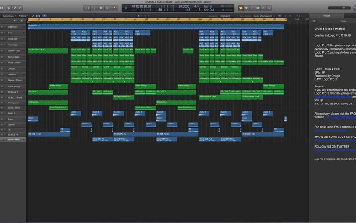Mute the Super Strings track
Image resolution: width=356 pixels, height=223 pixels.
point(2,87)
